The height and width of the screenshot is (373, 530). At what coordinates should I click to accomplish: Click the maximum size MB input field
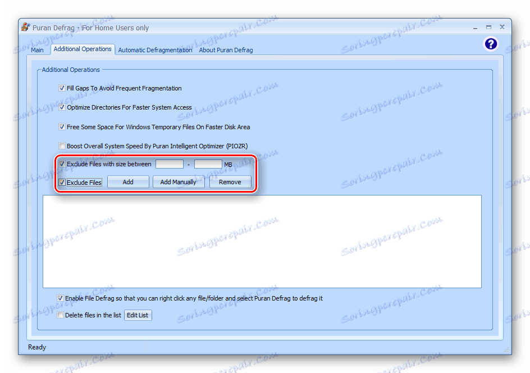pyautogui.click(x=208, y=164)
